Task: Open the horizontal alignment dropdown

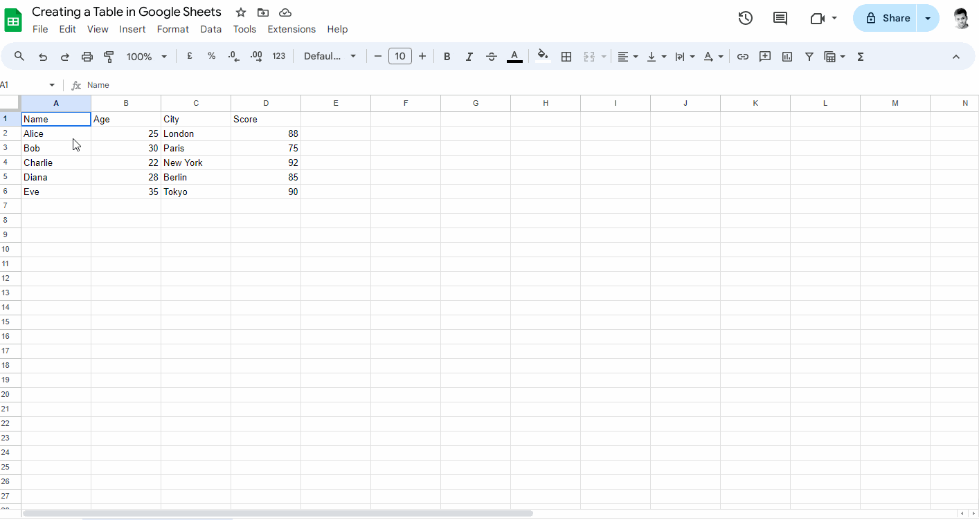Action: click(x=628, y=56)
